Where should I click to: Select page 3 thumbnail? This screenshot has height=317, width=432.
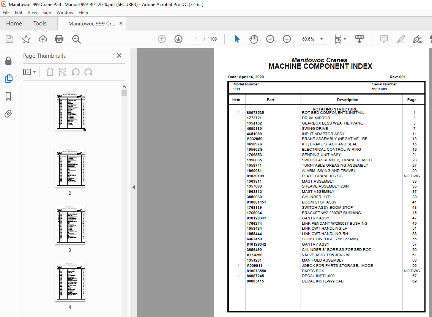tap(70, 225)
